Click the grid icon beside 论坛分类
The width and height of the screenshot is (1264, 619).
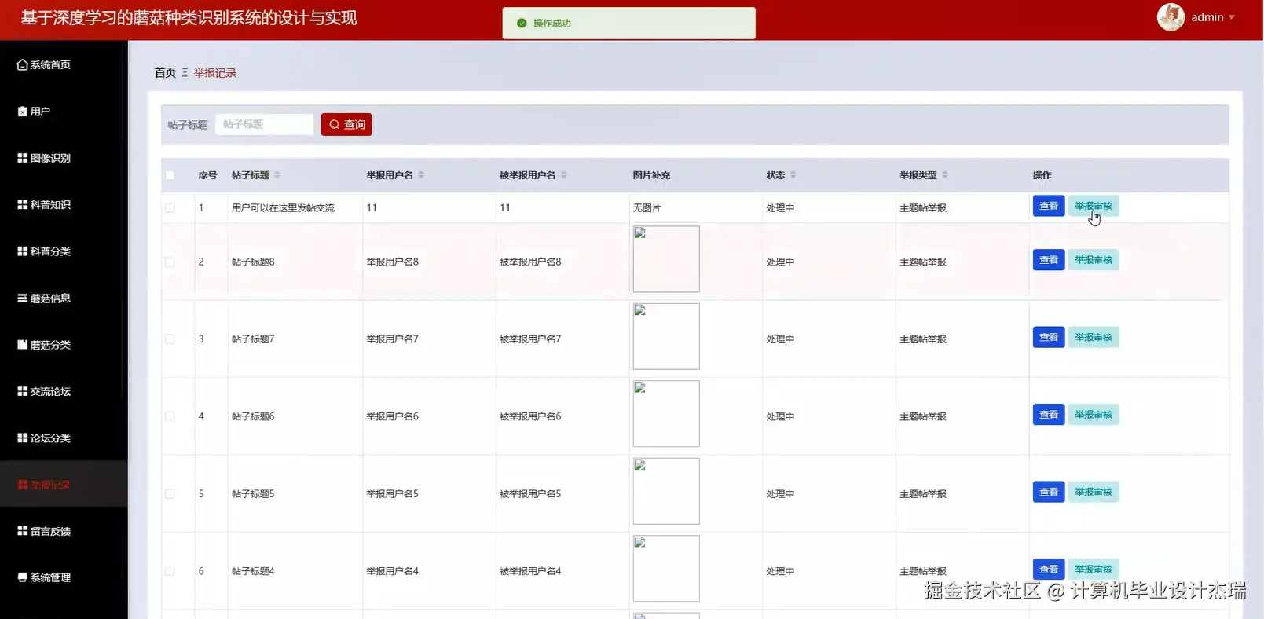[22, 438]
